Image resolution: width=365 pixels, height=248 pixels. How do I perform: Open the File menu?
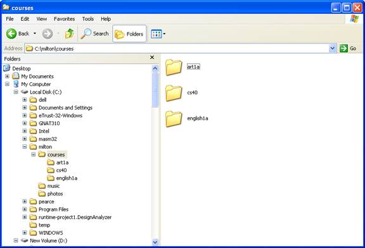10,19
